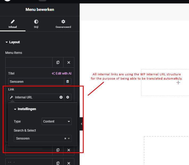The image size is (189, 165).
Task: Click the Menu bewerken panel title
Action: pyautogui.click(x=40, y=10)
